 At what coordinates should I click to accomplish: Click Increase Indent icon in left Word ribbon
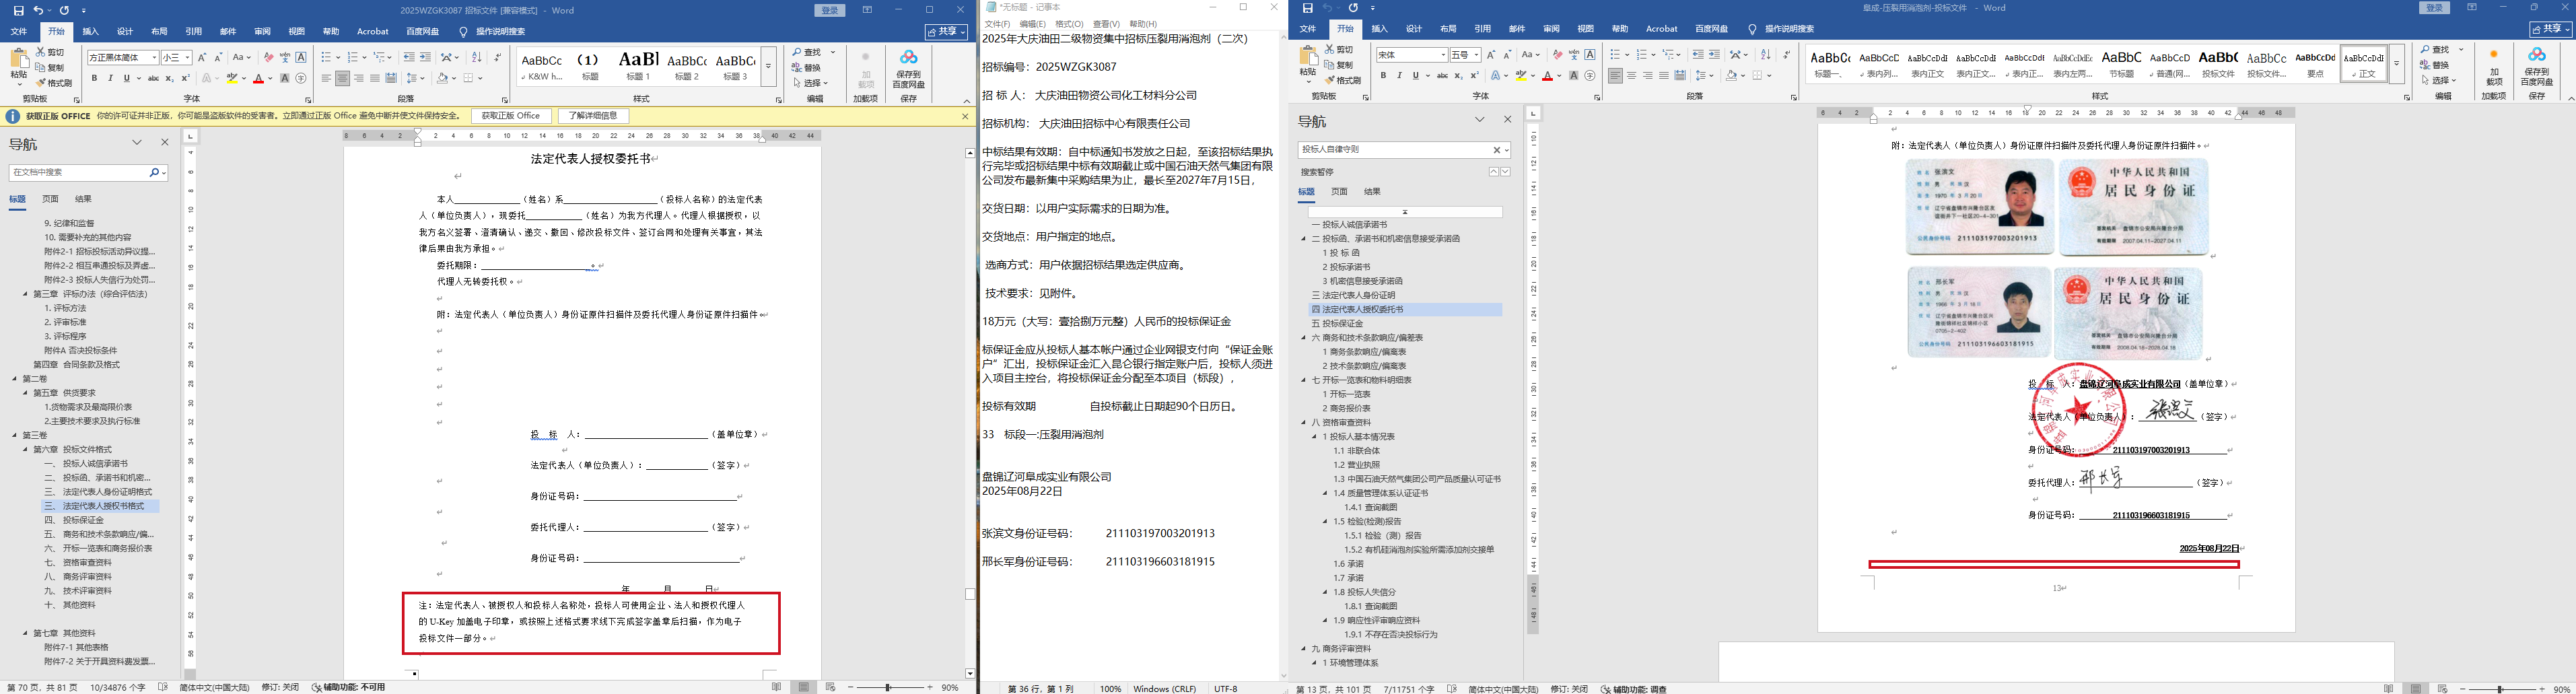coord(425,58)
